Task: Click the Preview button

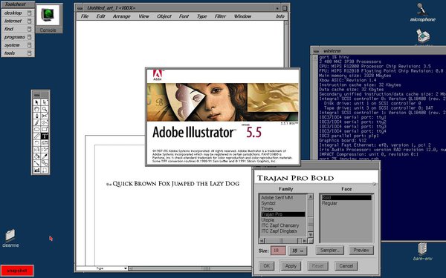Action: 361,251
